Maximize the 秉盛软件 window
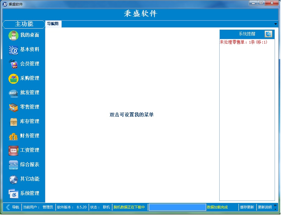Viewport: 281px width, 215px height. coord(261,3)
